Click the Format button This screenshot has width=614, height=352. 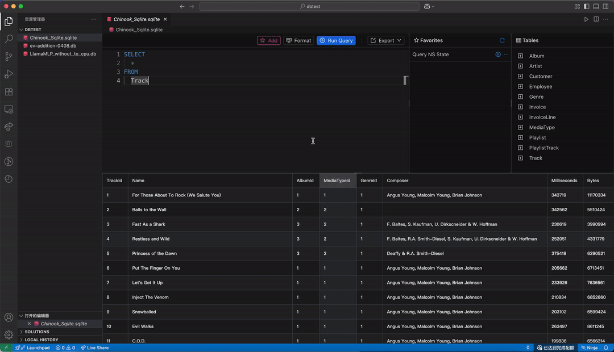click(298, 40)
